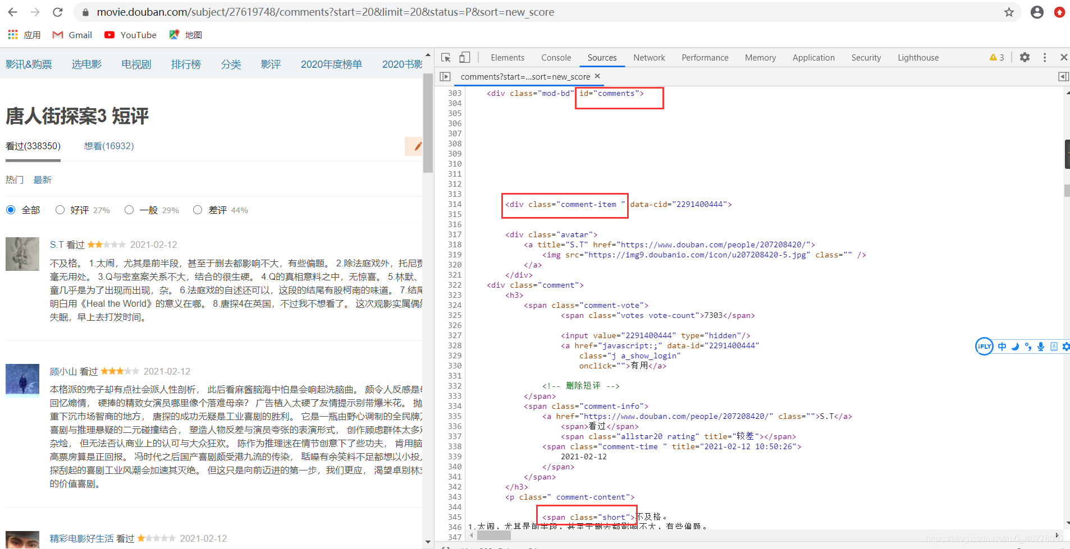This screenshot has height=549, width=1070.
Task: Open the Gmail bookmark
Action: coord(72,35)
